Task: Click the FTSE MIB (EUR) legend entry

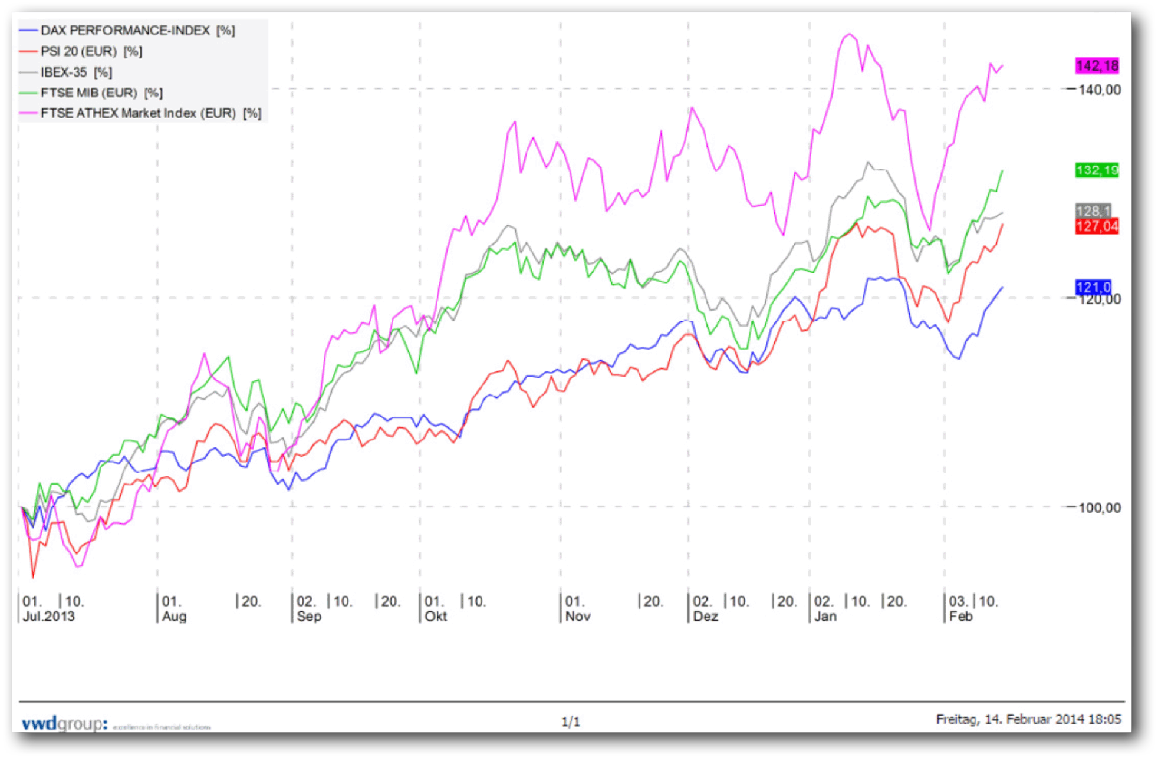Action: [x=91, y=93]
